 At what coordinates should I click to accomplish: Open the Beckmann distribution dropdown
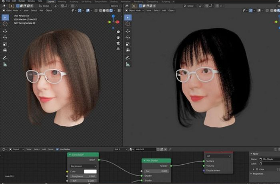click(x=83, y=166)
